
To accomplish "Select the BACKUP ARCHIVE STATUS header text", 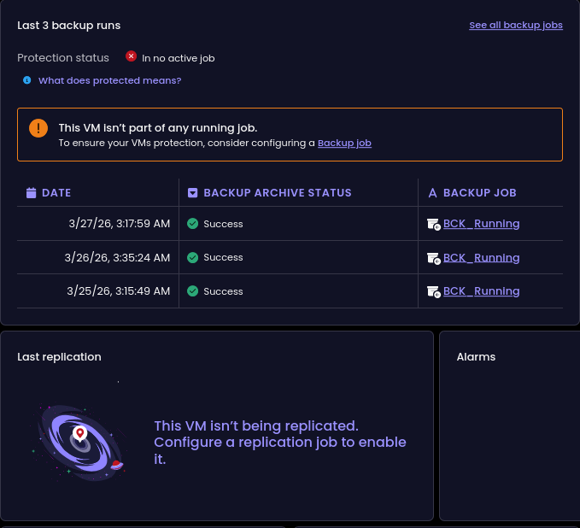I will point(278,193).
